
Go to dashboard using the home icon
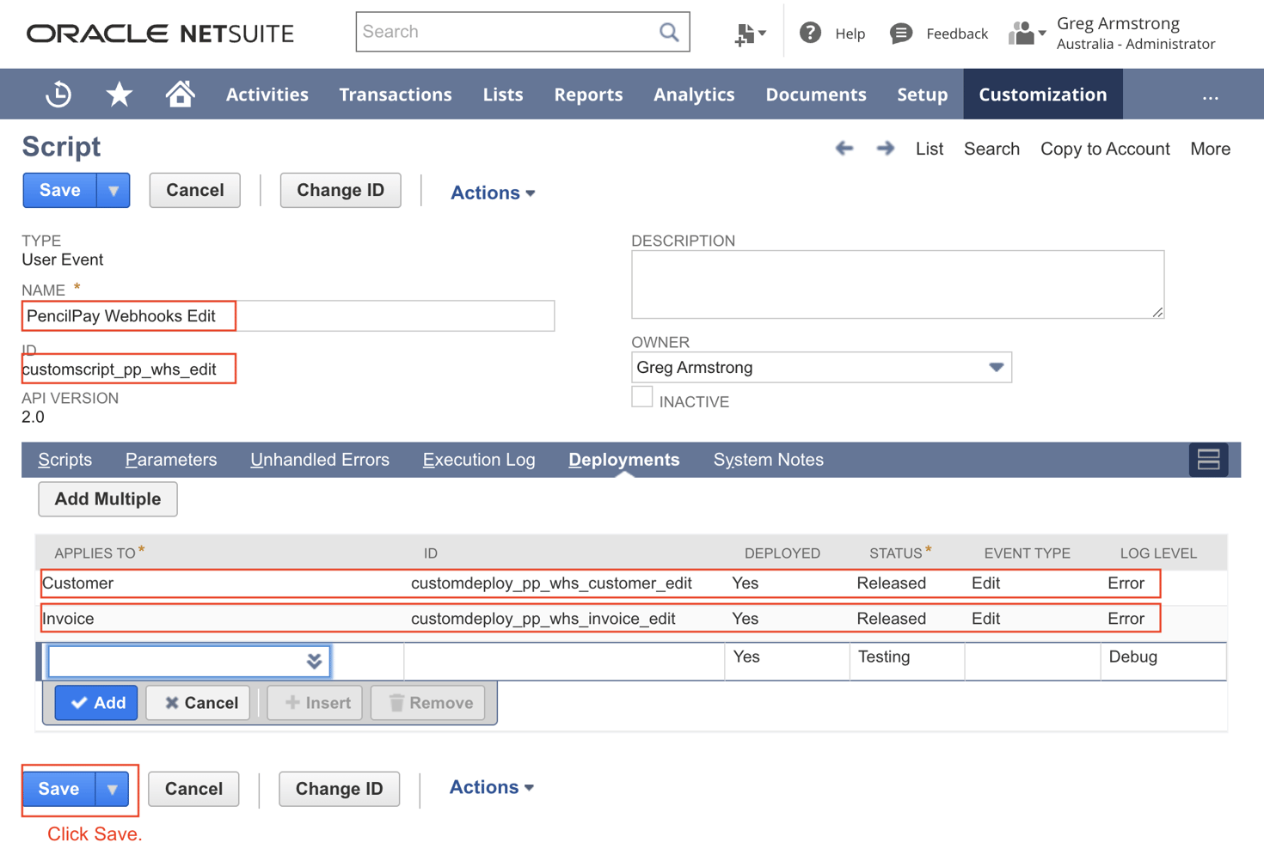[x=179, y=95]
